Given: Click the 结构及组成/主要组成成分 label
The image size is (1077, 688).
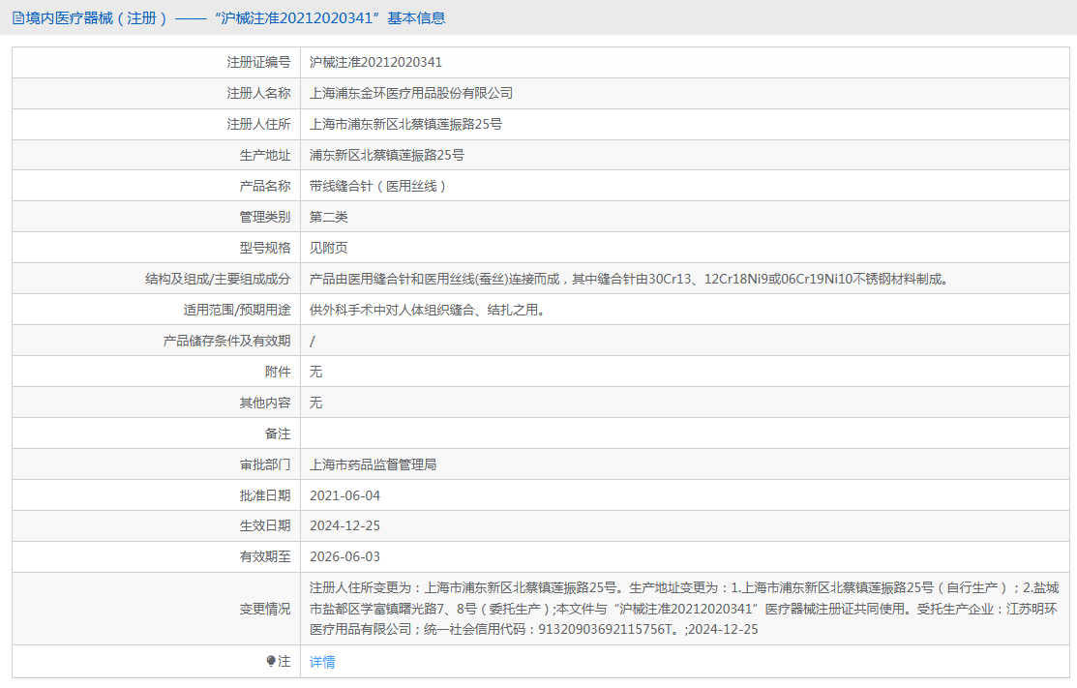Looking at the screenshot, I should tap(218, 279).
